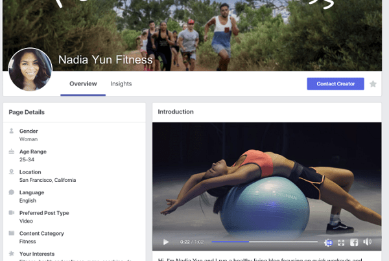Open the video on Facebook
This screenshot has width=389, height=261.
pos(354,242)
